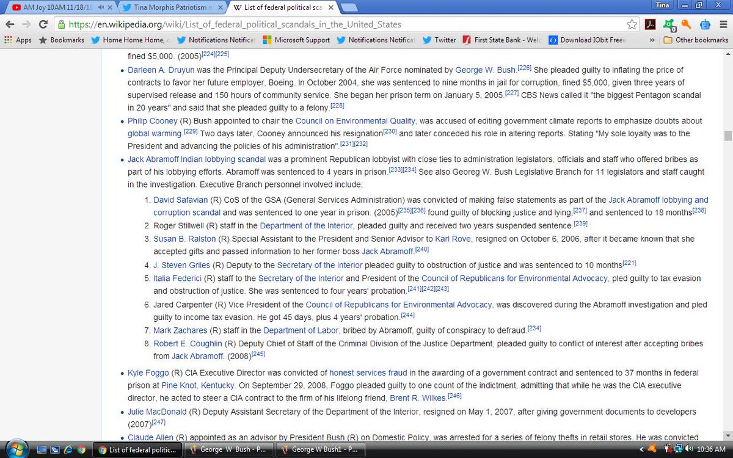This screenshot has height=458, width=733.
Task: Reload the Wikipedia page
Action: 43,24
